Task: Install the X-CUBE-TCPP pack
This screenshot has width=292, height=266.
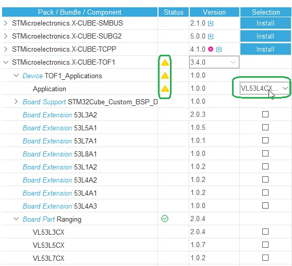Action: [265, 49]
